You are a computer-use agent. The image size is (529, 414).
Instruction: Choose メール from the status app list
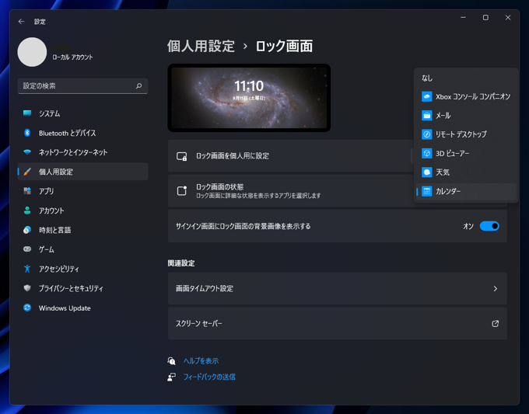click(465, 116)
